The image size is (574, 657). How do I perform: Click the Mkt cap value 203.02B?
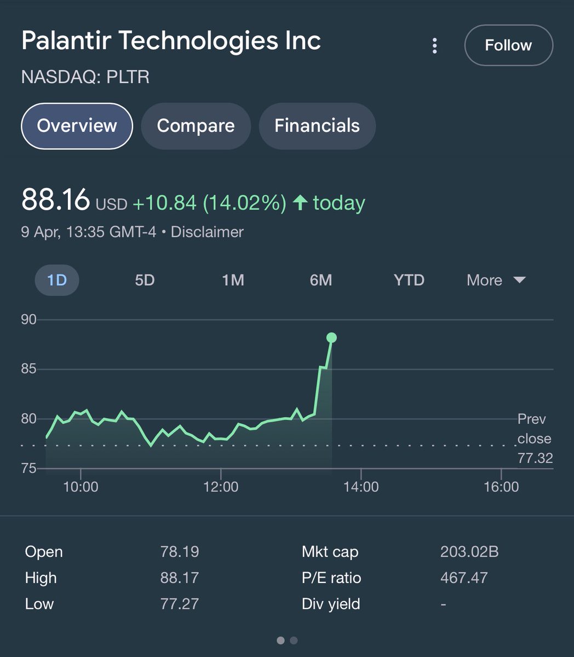click(469, 551)
